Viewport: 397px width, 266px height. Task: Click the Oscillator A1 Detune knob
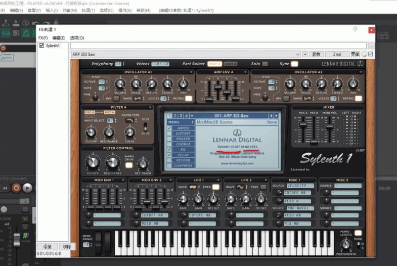coord(151,84)
